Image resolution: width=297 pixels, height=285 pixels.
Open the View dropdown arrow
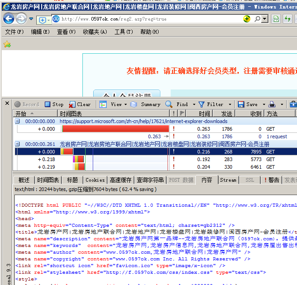pos(125,104)
